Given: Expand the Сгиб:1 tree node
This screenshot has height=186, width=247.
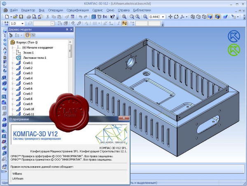Looking at the screenshot, I should point(13,63).
